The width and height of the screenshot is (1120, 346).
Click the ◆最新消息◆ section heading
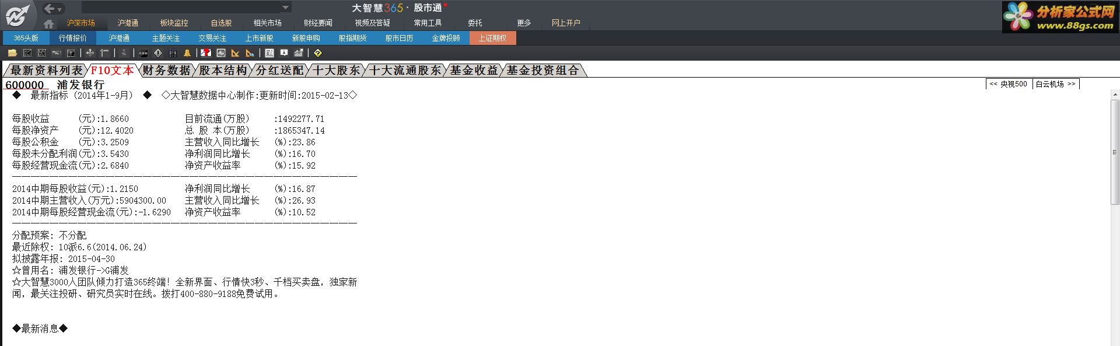(x=40, y=328)
